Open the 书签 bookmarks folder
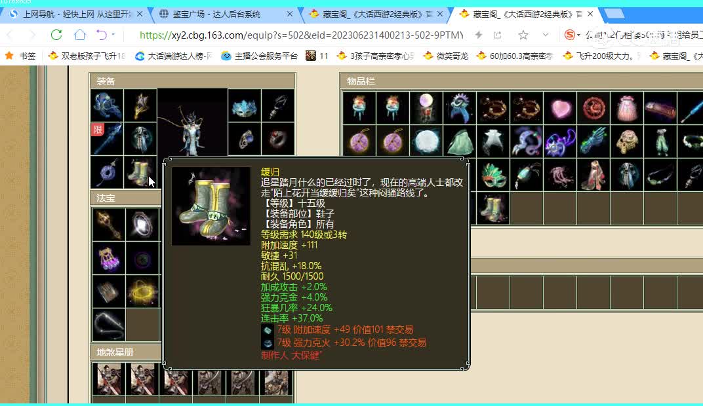This screenshot has height=406, width=703. (20, 56)
